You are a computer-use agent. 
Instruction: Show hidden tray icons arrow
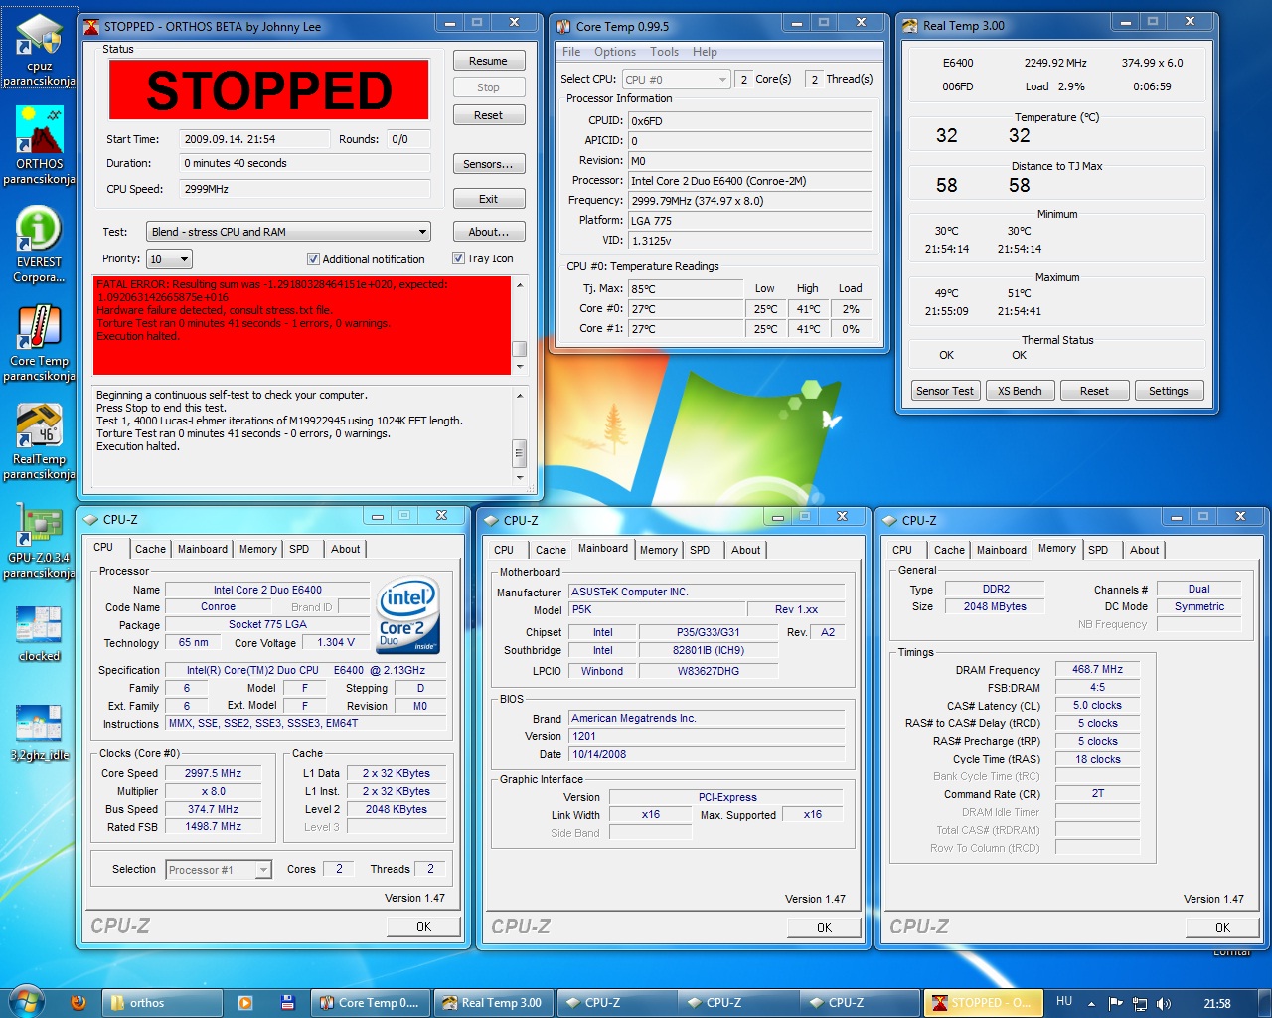point(1091,1004)
